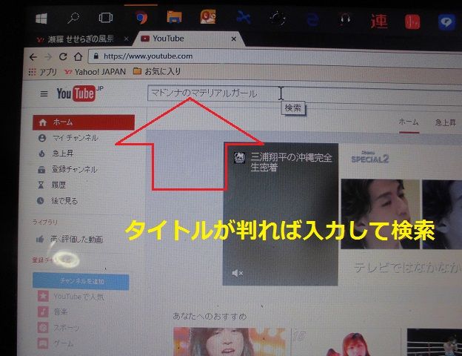Viewport: 462px width, 356px height.
Task: Click the youtube.com address bar
Action: [274, 57]
